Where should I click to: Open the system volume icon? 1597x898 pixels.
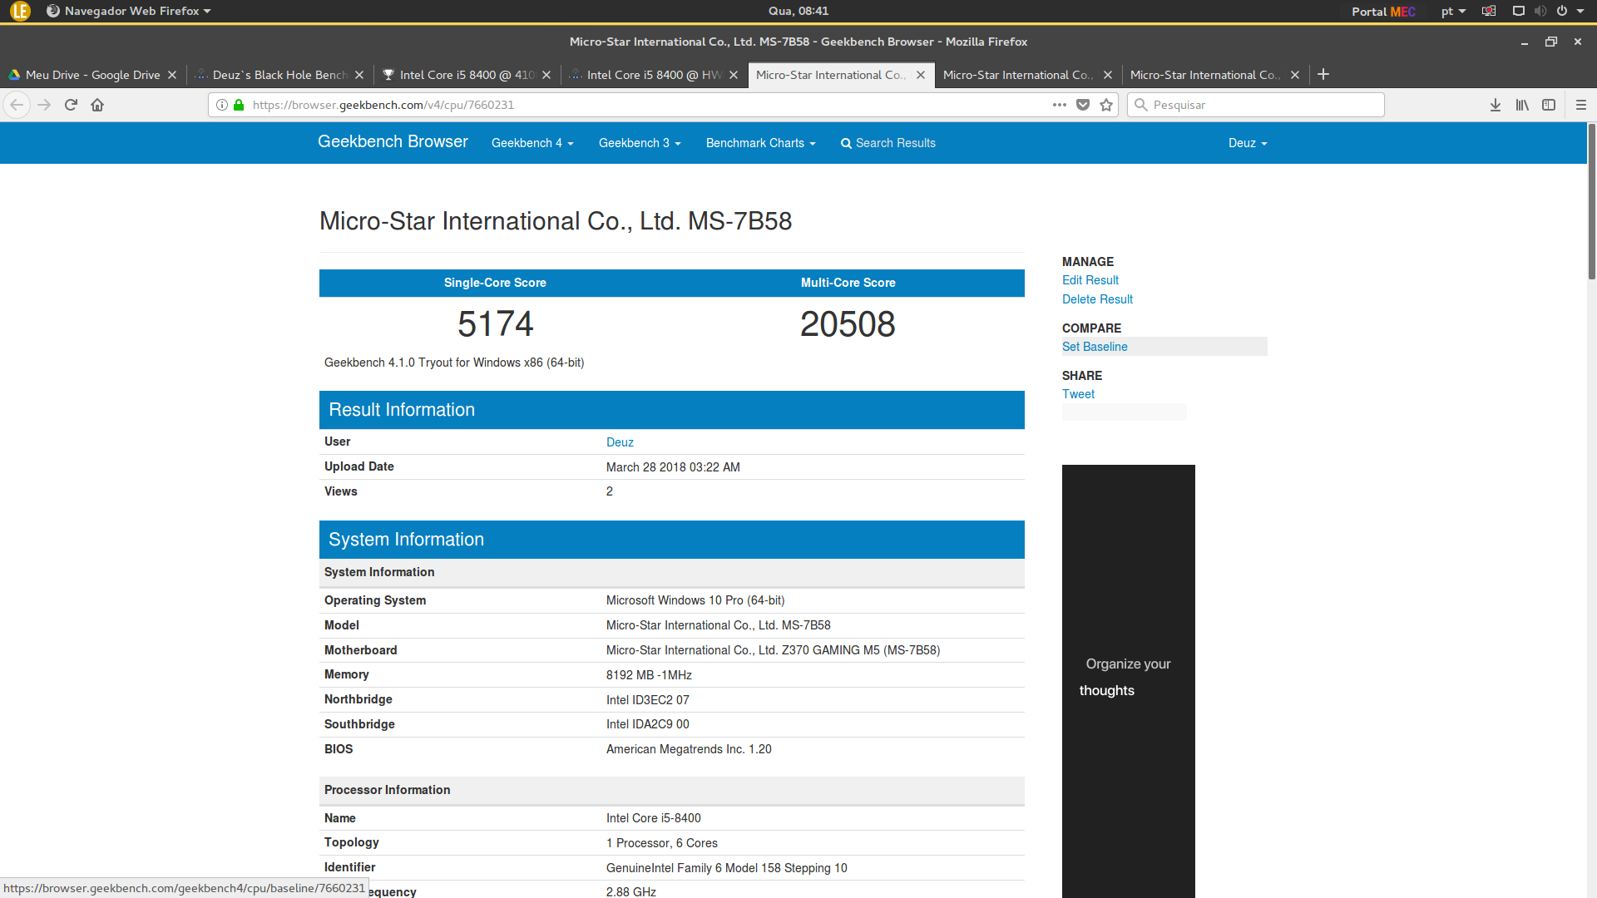pyautogui.click(x=1540, y=11)
